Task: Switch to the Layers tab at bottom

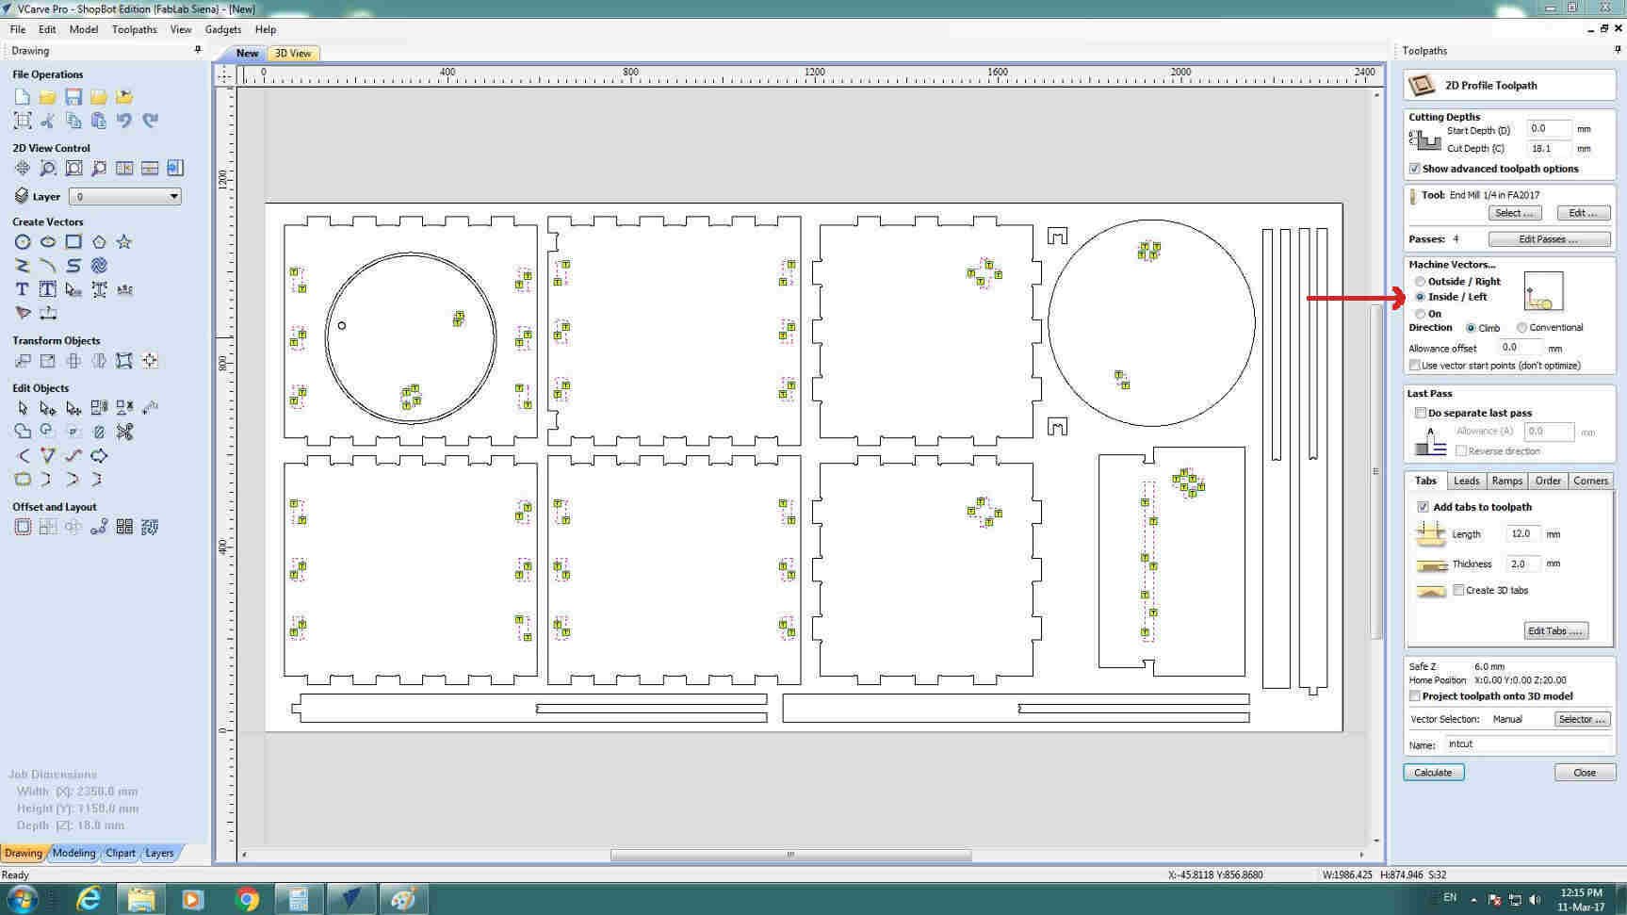Action: tap(159, 853)
